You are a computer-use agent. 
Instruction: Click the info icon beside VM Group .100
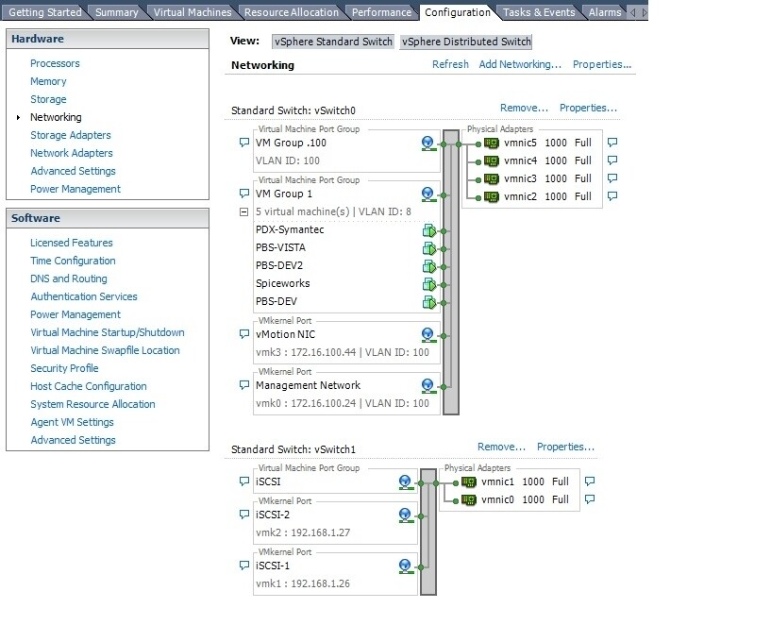coord(427,142)
